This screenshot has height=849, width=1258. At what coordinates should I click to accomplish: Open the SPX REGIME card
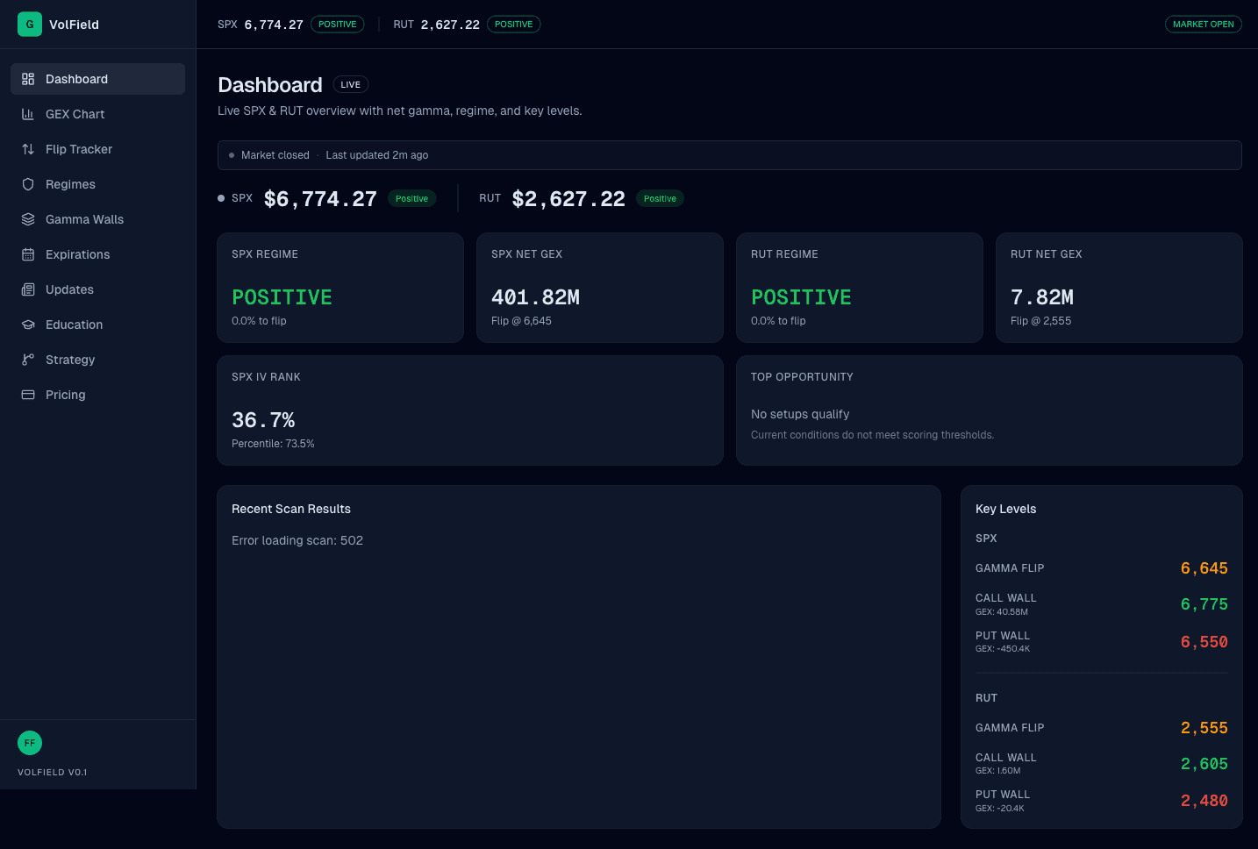click(x=340, y=288)
